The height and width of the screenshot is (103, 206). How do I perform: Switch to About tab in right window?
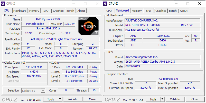click(184, 11)
